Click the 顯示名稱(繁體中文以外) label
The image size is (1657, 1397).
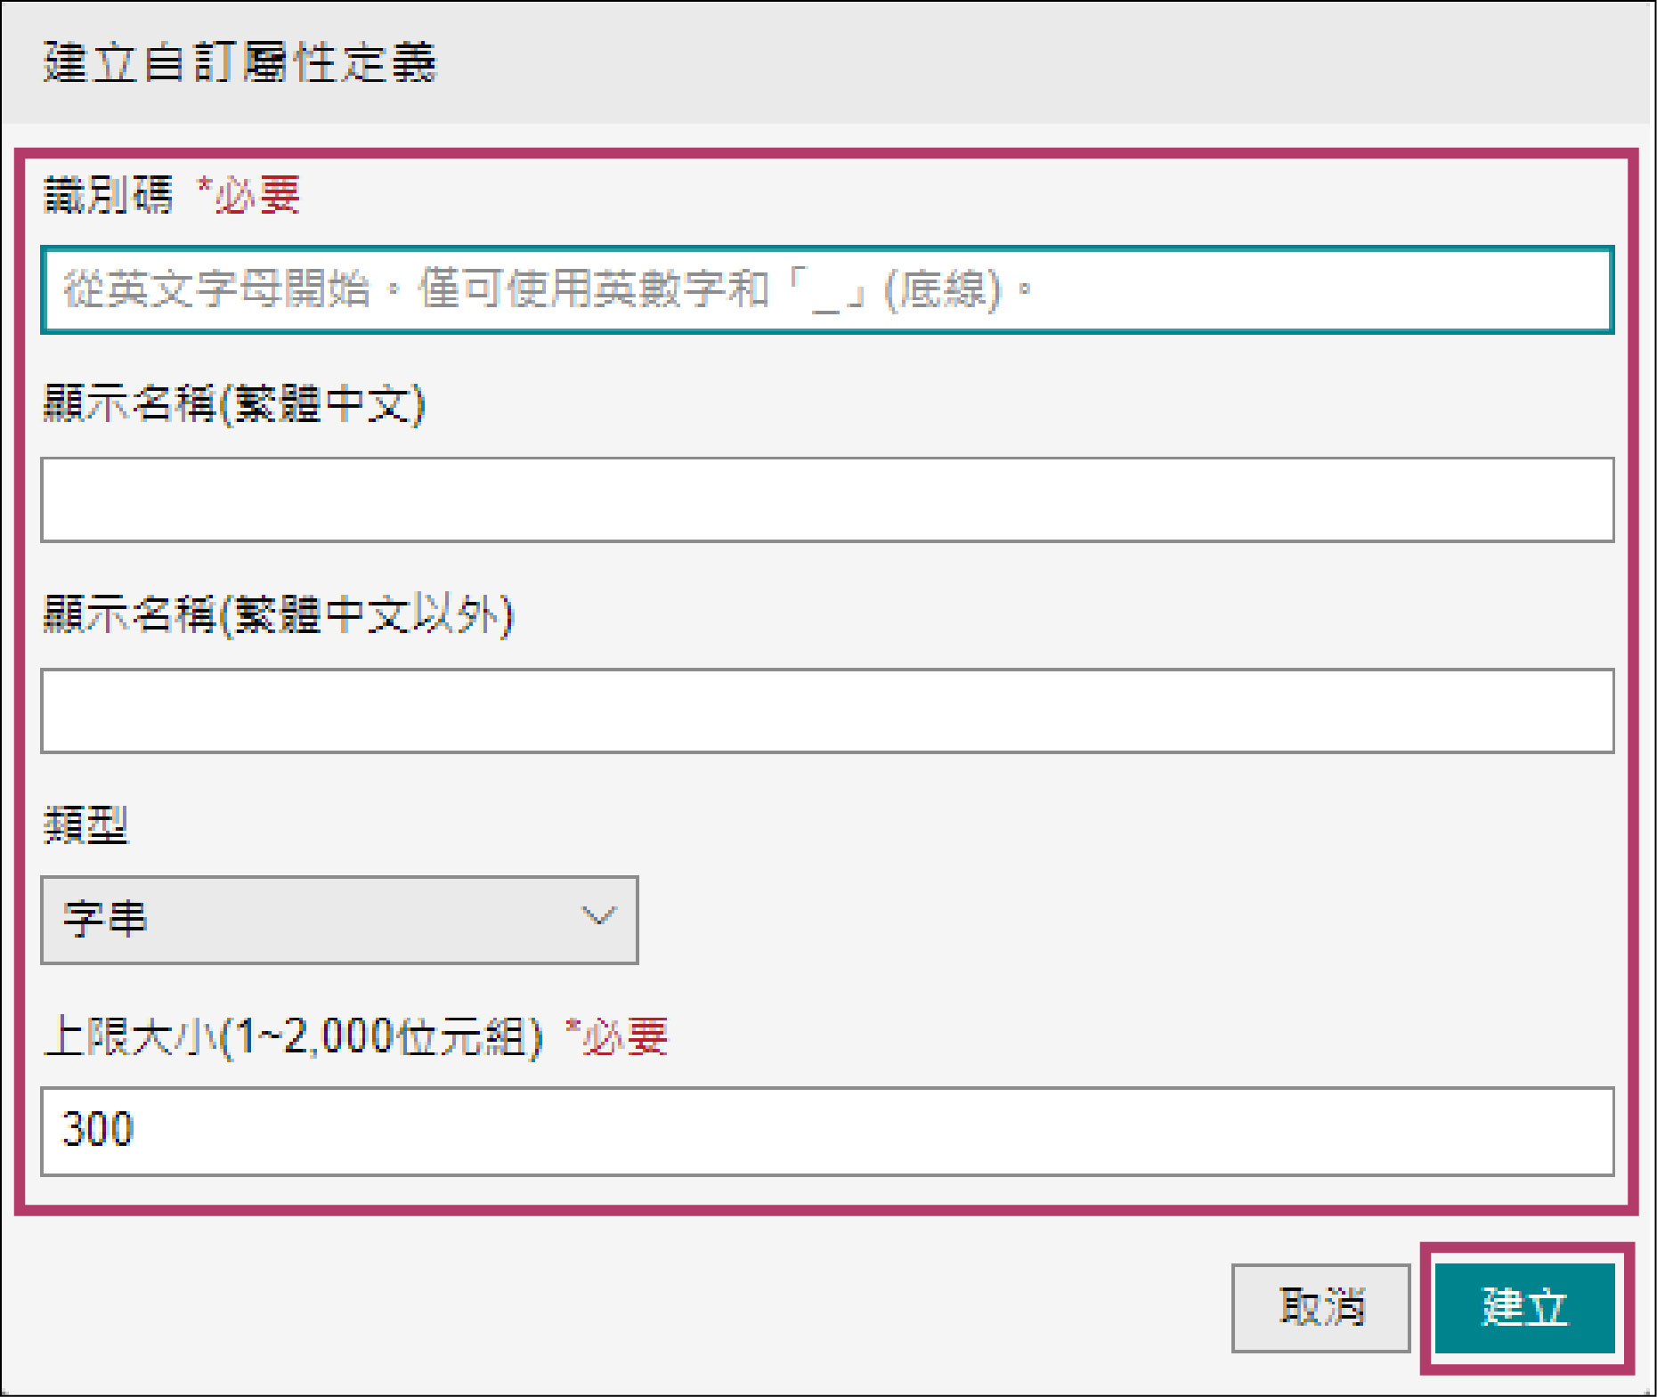point(279,614)
